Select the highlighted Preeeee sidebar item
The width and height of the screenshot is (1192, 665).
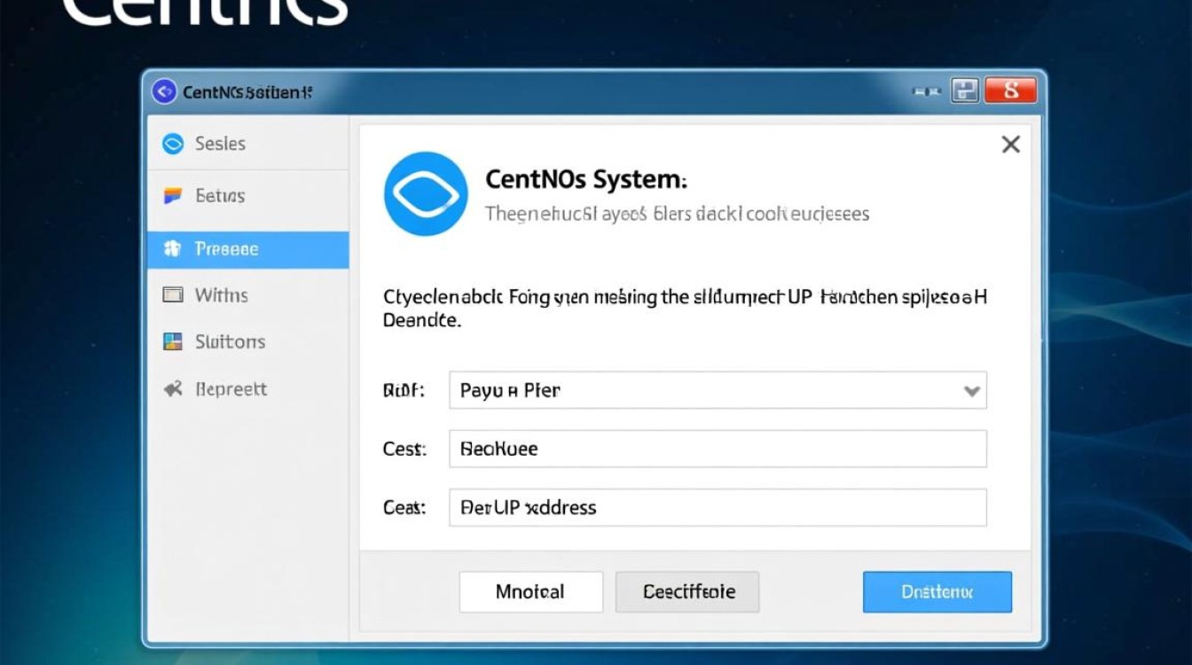pyautogui.click(x=248, y=250)
